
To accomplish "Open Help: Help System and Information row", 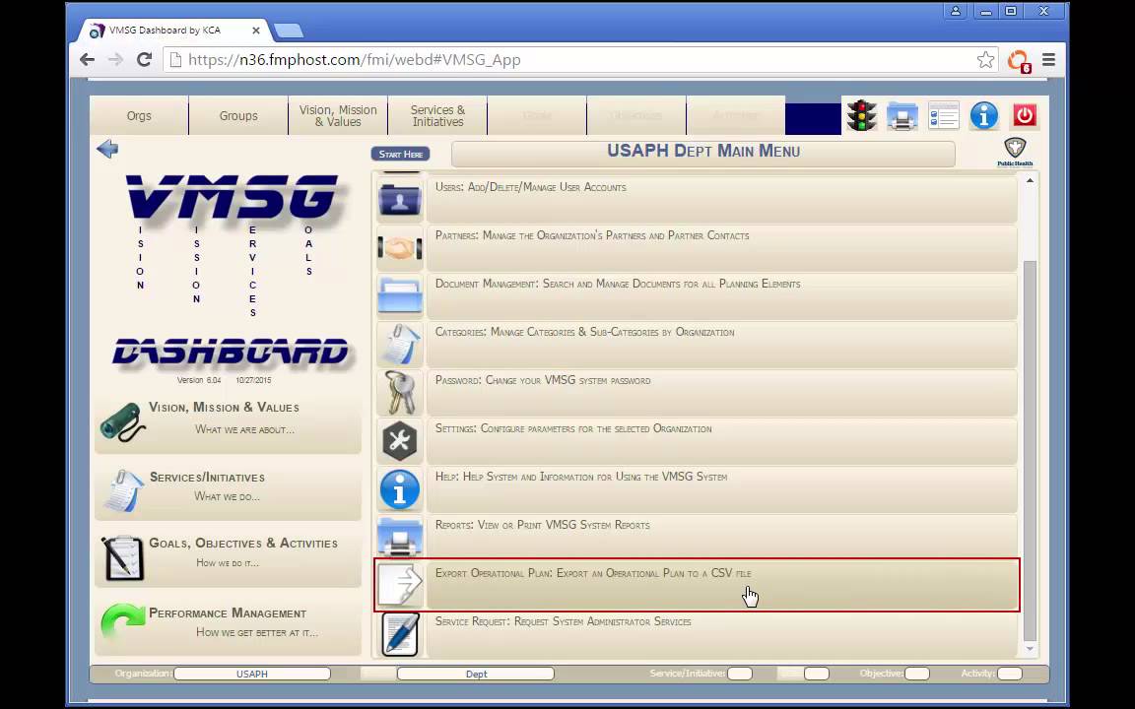I will [721, 488].
